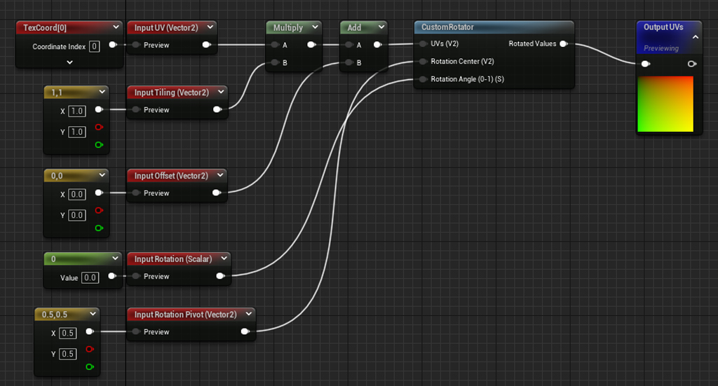Click Output UVs node input pin
This screenshot has height=386, width=718.
point(646,64)
